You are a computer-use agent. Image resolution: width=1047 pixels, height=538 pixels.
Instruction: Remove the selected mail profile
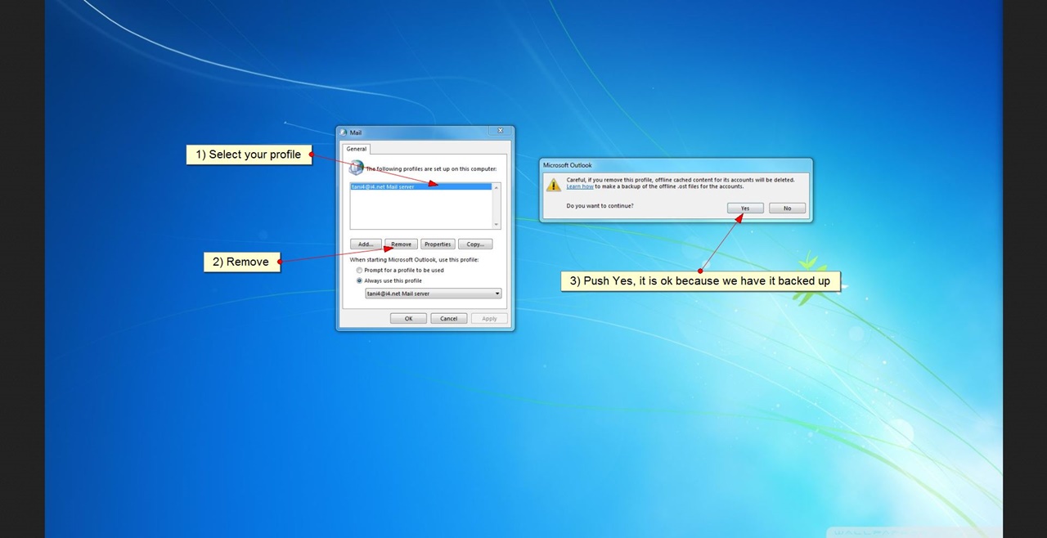pos(402,244)
